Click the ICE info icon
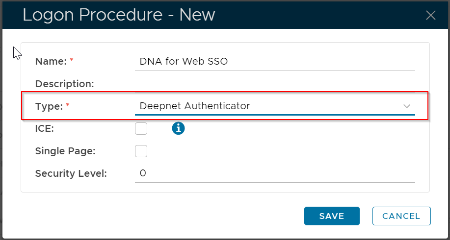The image size is (450, 240). (x=178, y=128)
